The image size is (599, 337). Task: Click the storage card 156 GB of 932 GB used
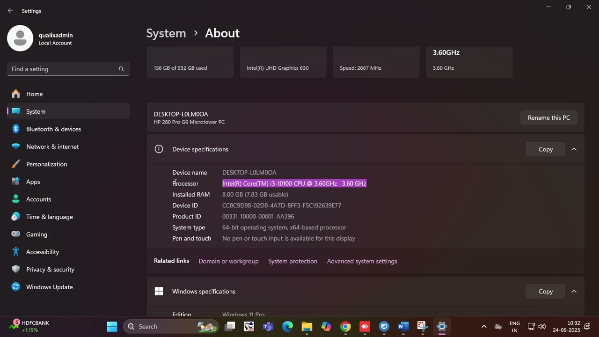click(x=190, y=62)
